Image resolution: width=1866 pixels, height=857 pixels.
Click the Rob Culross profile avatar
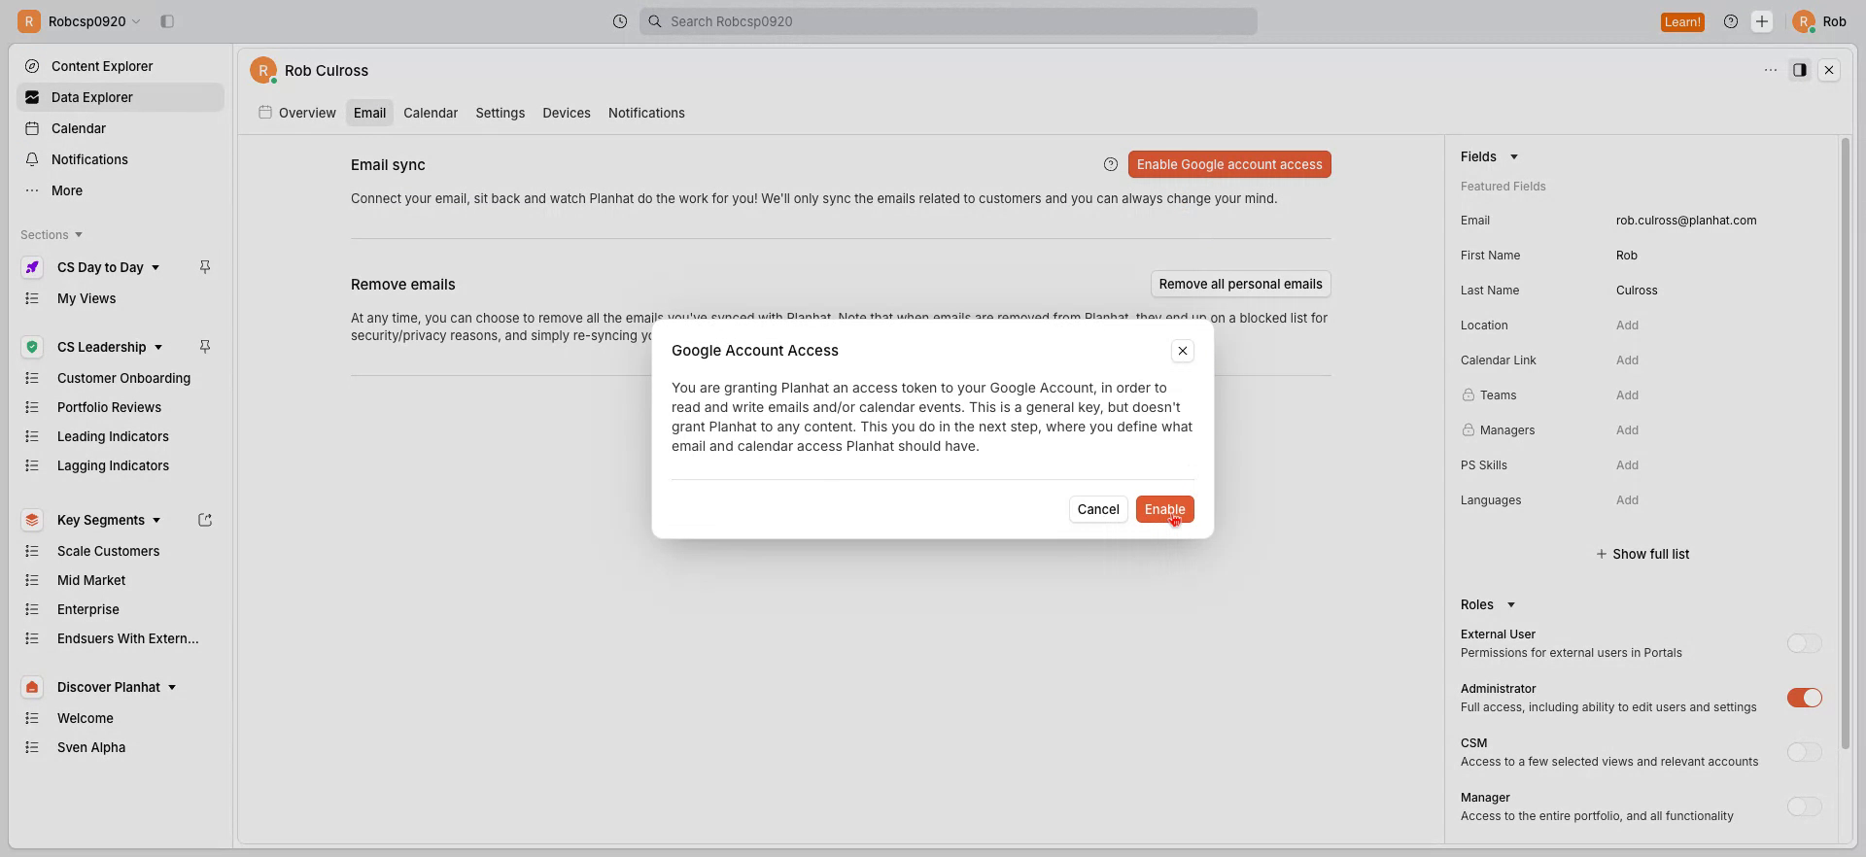coord(262,70)
